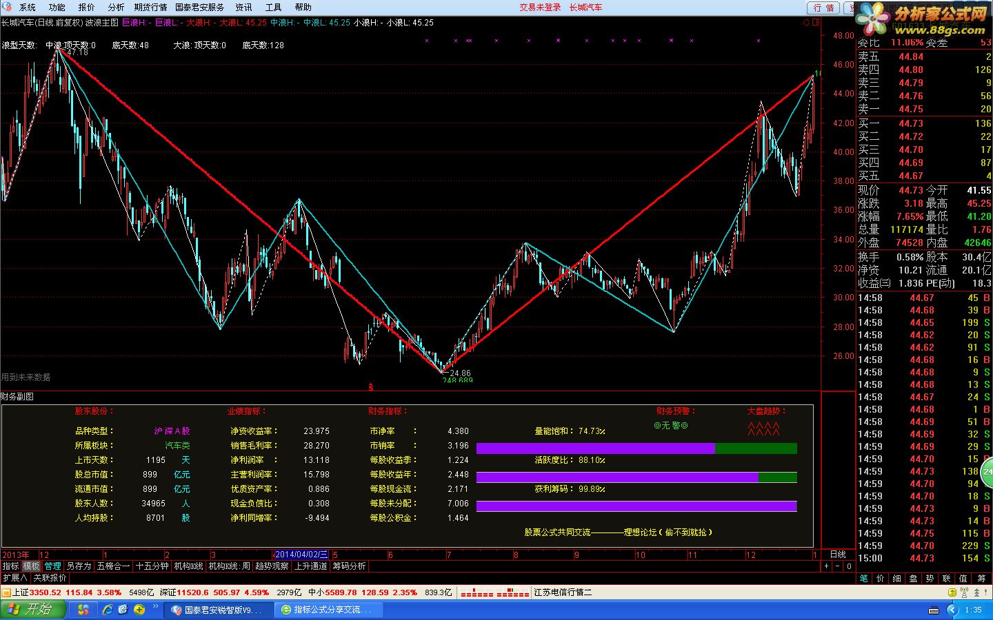Screen dimensions: 993x620
Task: Switch to 机构K线 template
Action: tap(188, 566)
